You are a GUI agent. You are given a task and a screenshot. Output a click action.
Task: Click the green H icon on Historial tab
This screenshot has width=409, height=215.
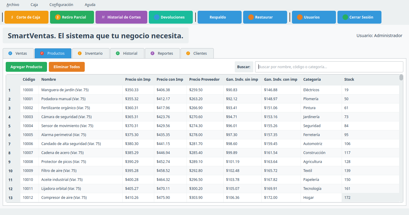[118, 53]
